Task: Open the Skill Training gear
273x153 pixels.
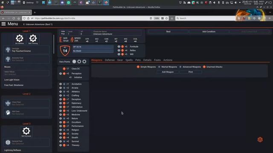Action: [33, 39]
